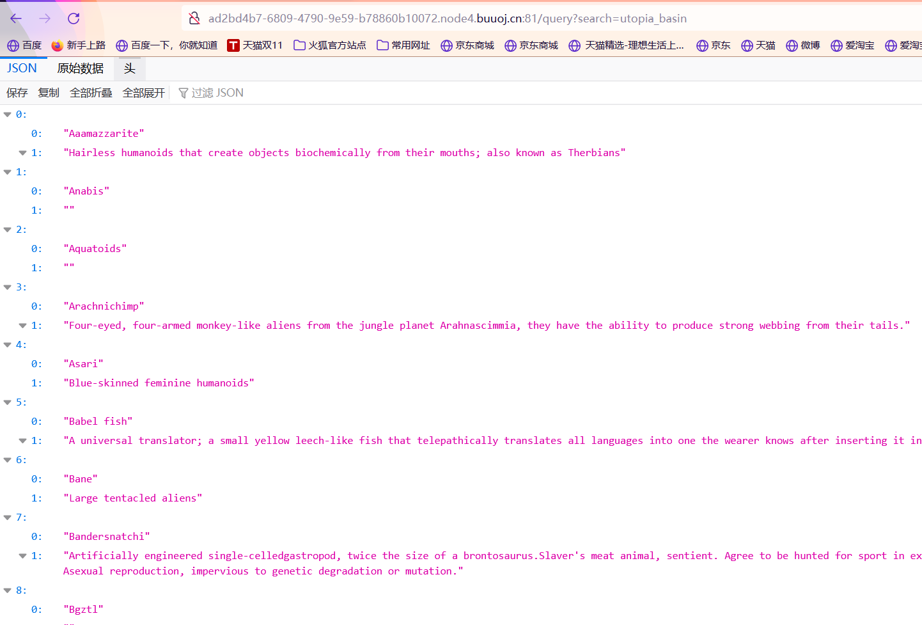This screenshot has width=922, height=625.
Task: Select the "Aquatoids" value
Action: click(x=95, y=249)
